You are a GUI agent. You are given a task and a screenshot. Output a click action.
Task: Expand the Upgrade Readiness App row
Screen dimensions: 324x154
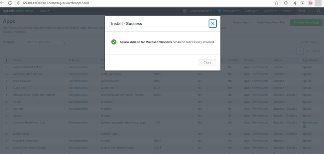coord(6,123)
